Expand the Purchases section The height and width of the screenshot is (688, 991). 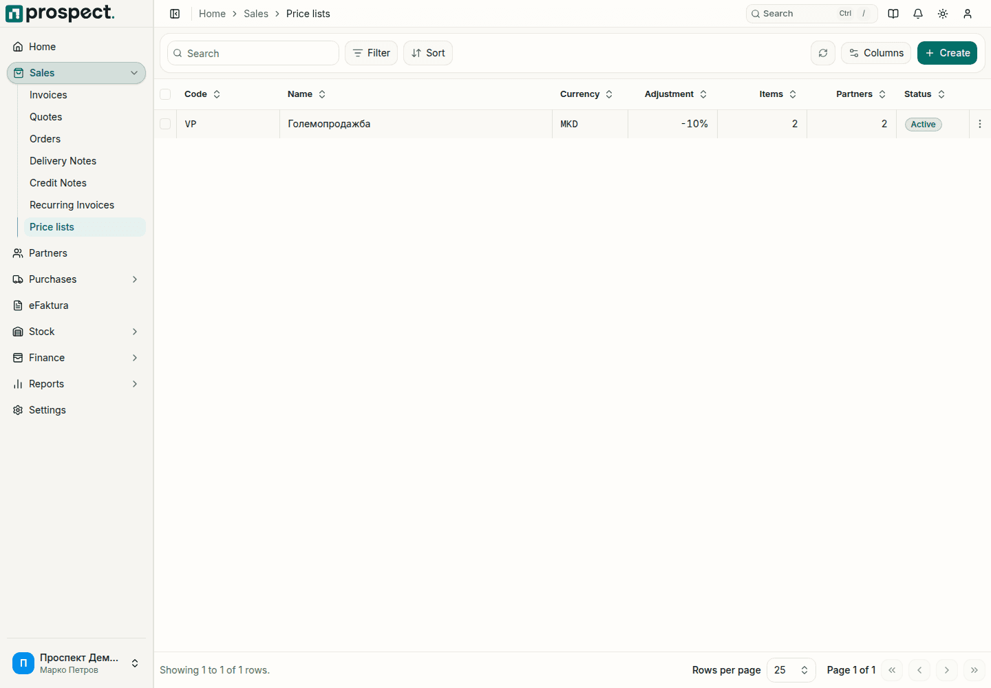76,279
